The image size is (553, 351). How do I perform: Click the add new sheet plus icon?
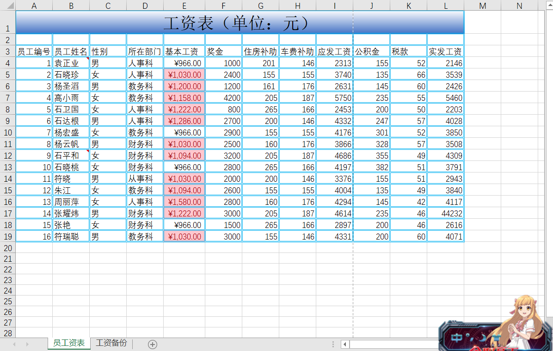point(153,345)
